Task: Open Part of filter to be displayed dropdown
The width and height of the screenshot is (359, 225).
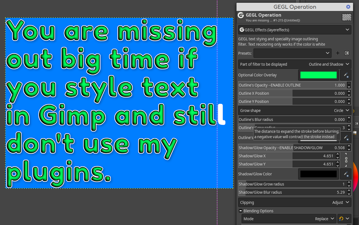Action: pyautogui.click(x=295, y=64)
